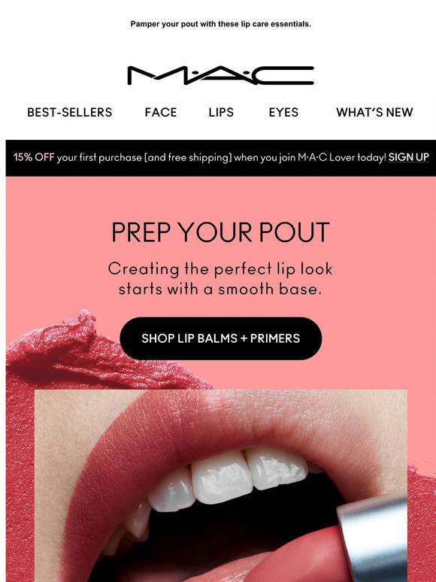Click the SHOP LIP BALMS + PRIMERS button
The width and height of the screenshot is (436, 582).
(221, 338)
